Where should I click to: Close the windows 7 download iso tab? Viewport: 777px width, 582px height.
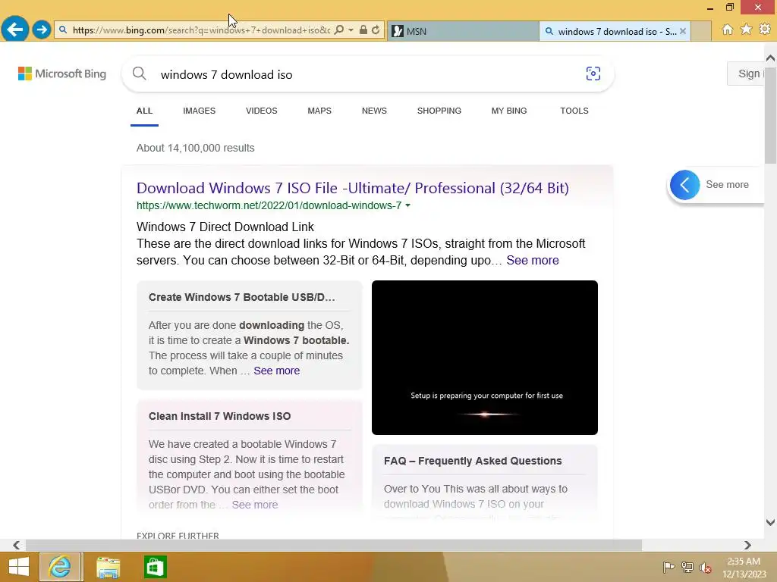point(683,31)
